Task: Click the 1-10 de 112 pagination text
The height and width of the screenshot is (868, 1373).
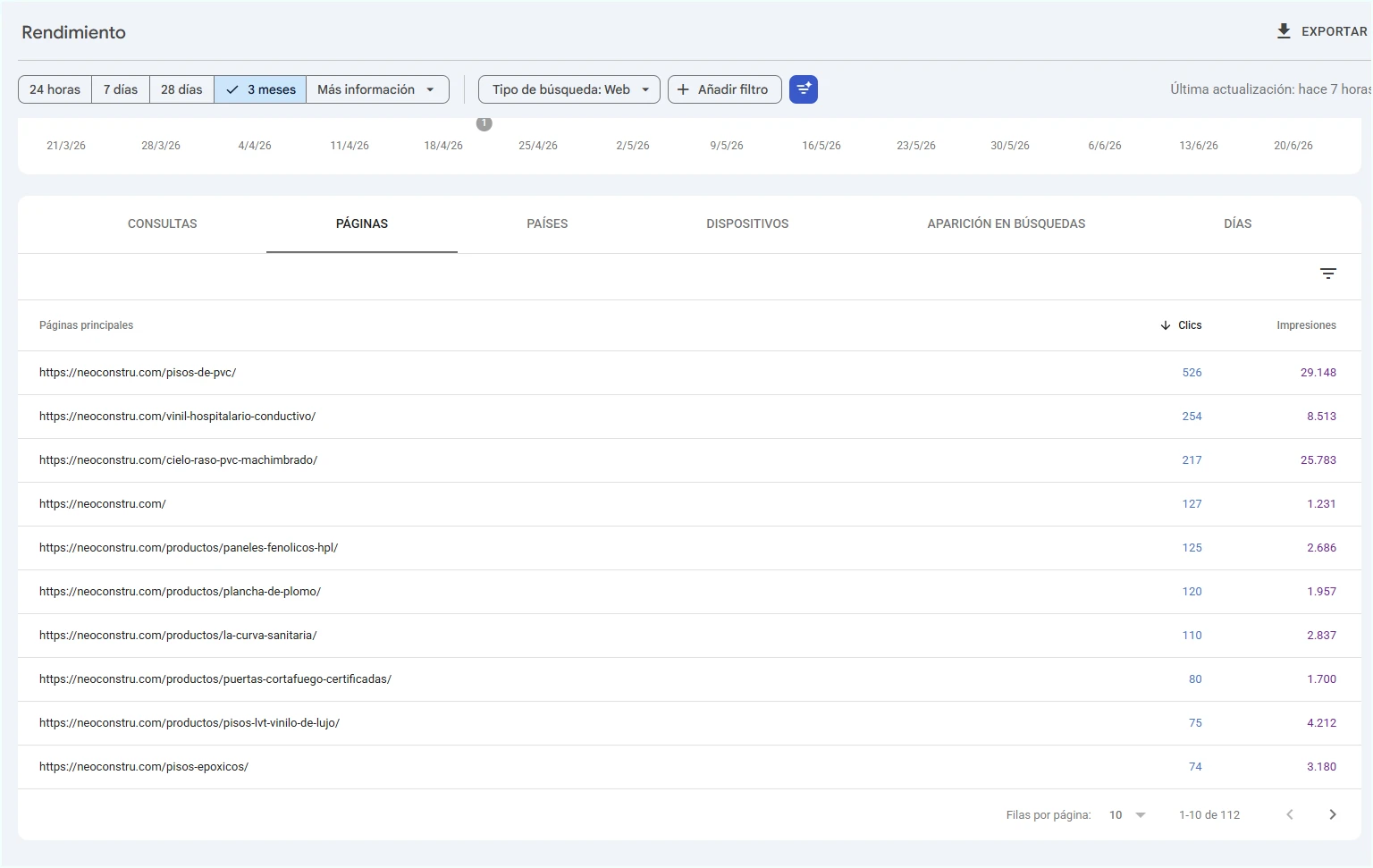Action: [1209, 815]
